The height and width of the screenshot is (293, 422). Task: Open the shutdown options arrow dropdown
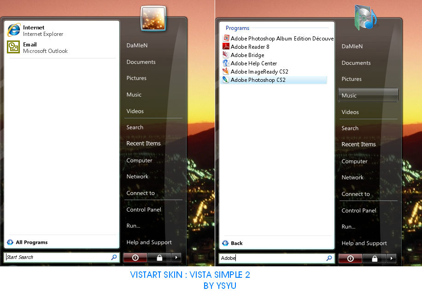coord(176,258)
